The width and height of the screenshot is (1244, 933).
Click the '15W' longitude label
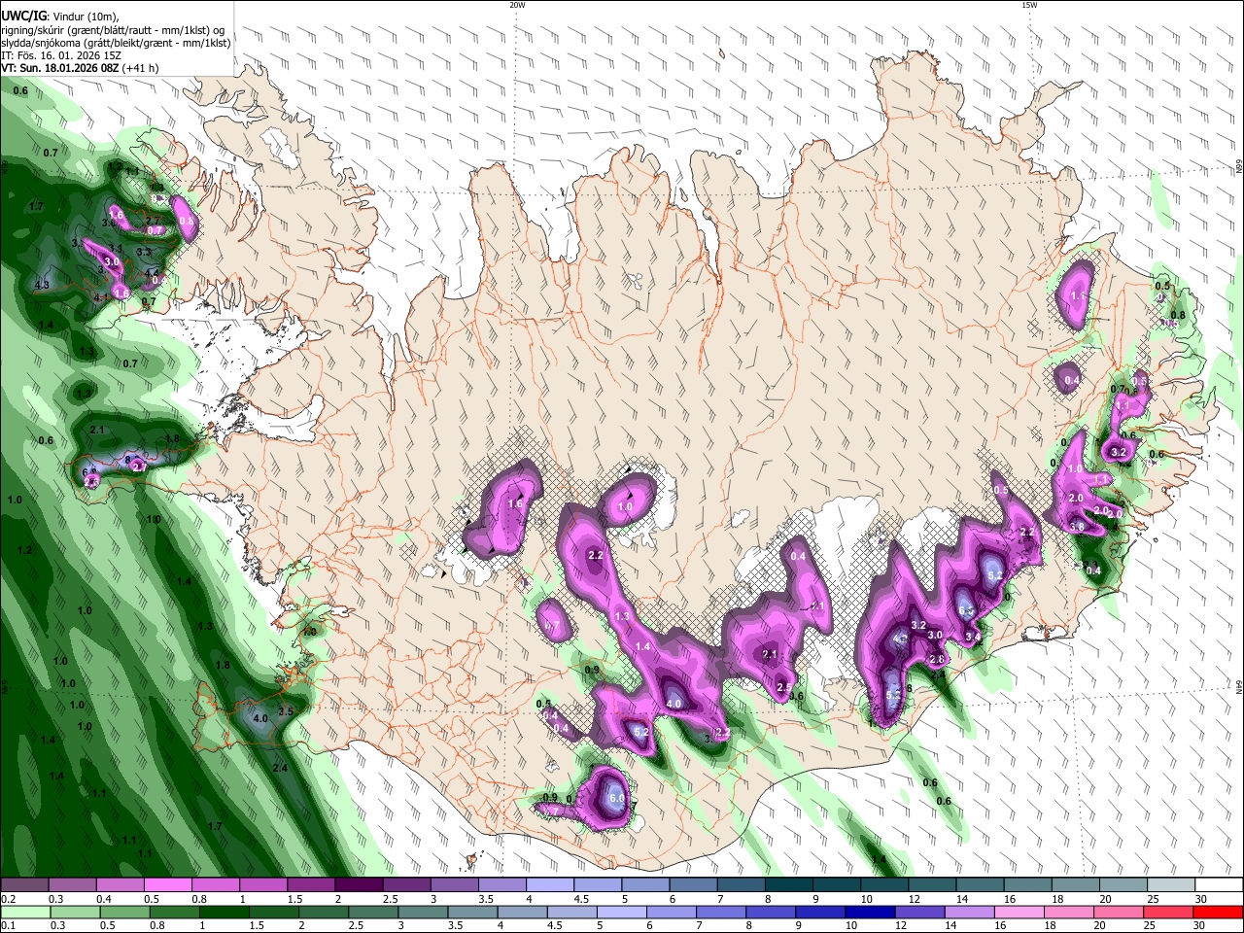click(x=1028, y=5)
